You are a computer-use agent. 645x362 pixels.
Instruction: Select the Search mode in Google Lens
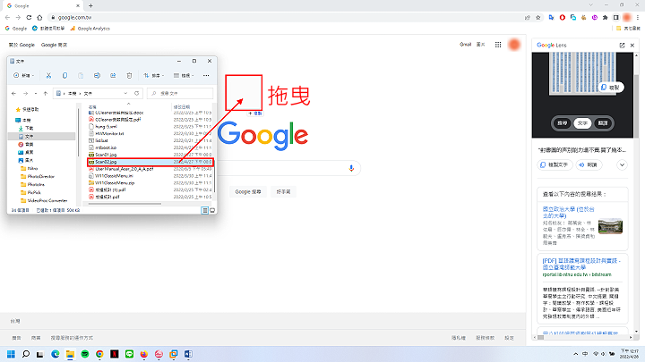[563, 123]
